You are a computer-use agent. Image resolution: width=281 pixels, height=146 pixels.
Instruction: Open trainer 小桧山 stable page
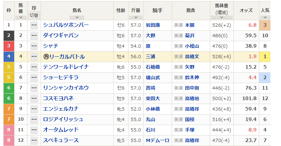(x=192, y=46)
